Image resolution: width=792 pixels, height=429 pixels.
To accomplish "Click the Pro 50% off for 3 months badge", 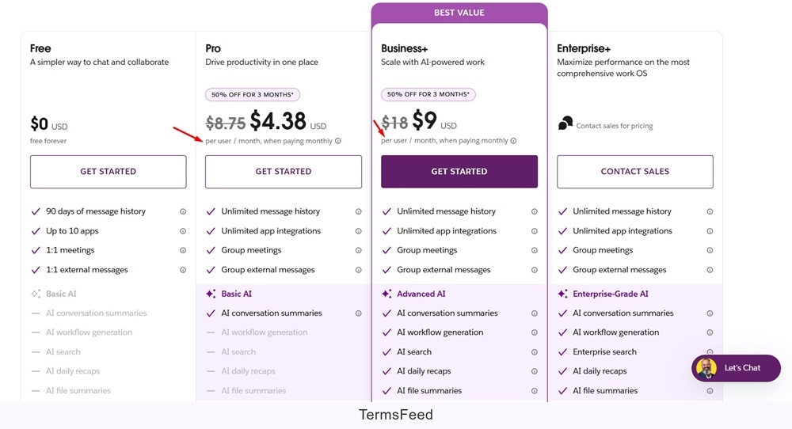I will pos(253,94).
